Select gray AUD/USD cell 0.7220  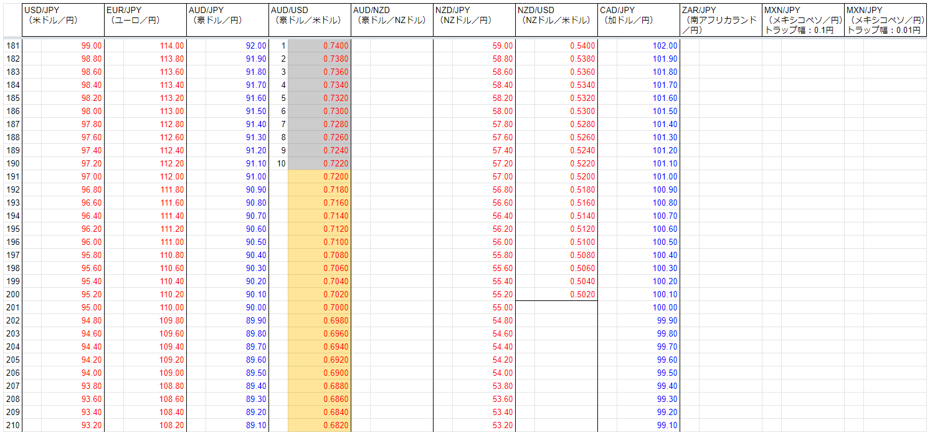pyautogui.click(x=320, y=163)
